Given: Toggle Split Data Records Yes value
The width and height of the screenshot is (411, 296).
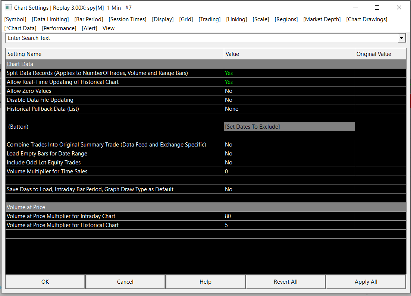Looking at the screenshot, I should [289, 73].
